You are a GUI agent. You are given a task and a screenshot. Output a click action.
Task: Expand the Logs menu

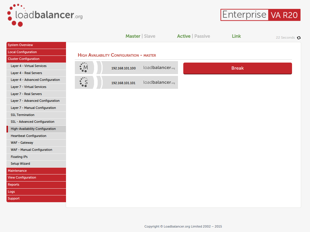[x=36, y=192]
